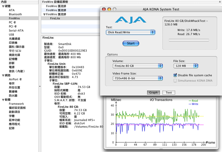Select Serial-ATA in the sidebar
The height and width of the screenshot is (152, 222).
click(16, 31)
